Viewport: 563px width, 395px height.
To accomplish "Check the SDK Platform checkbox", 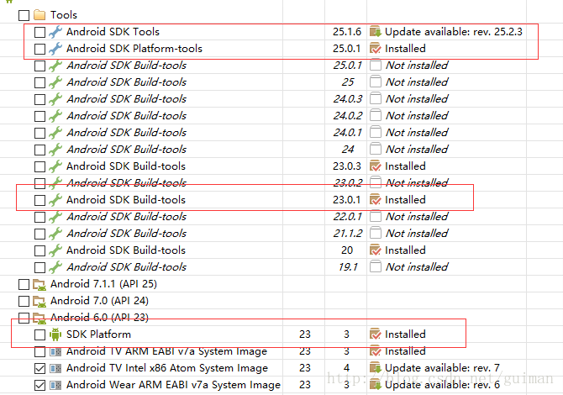I will [x=39, y=335].
